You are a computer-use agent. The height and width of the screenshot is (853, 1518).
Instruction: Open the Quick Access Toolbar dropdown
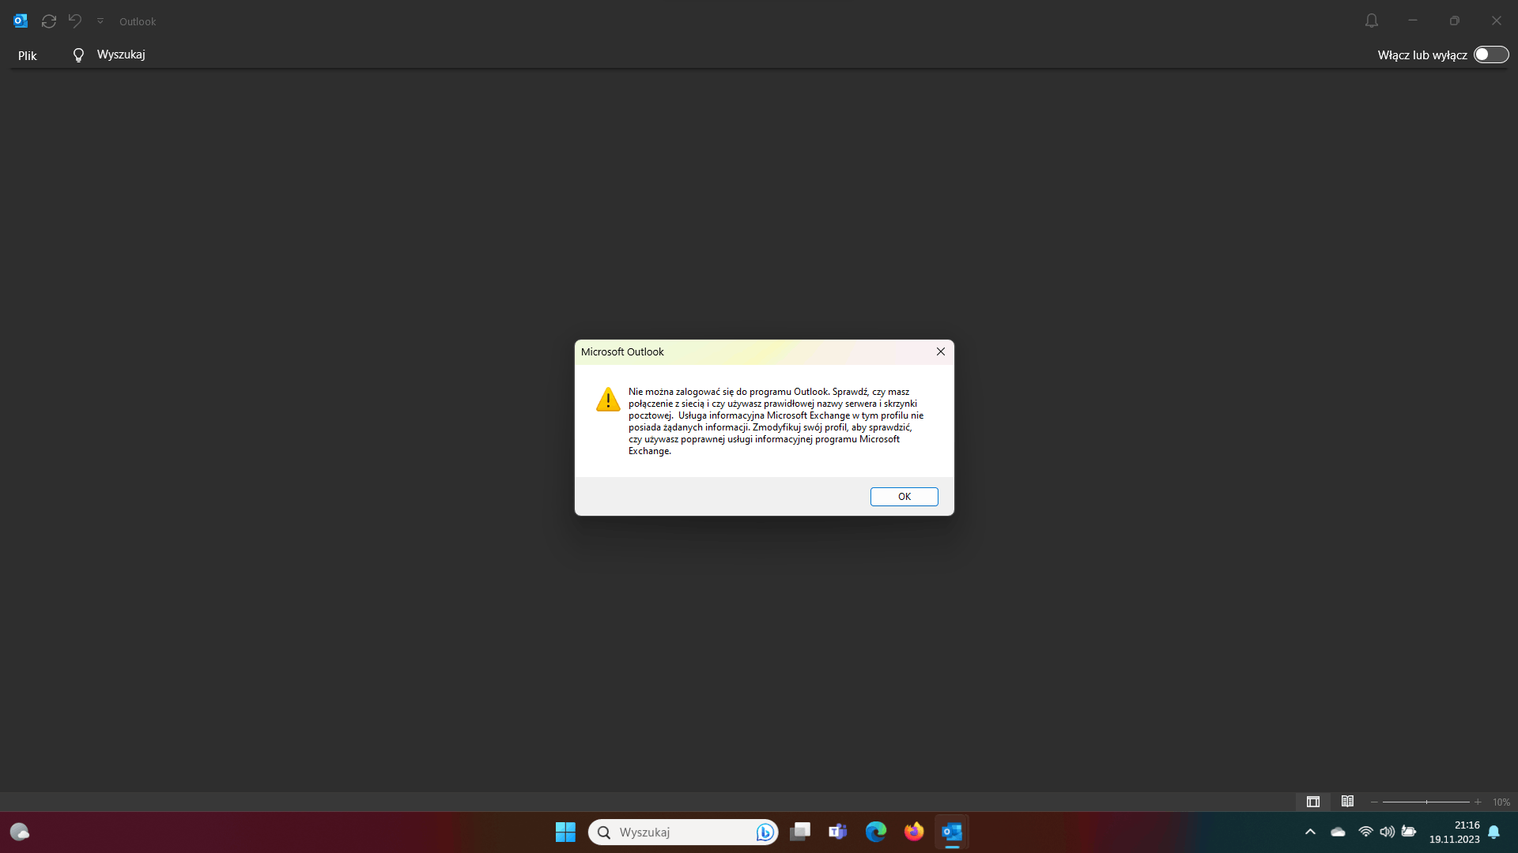[x=100, y=21]
